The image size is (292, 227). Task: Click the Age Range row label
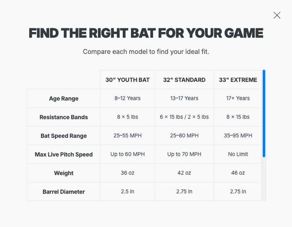pos(64,98)
